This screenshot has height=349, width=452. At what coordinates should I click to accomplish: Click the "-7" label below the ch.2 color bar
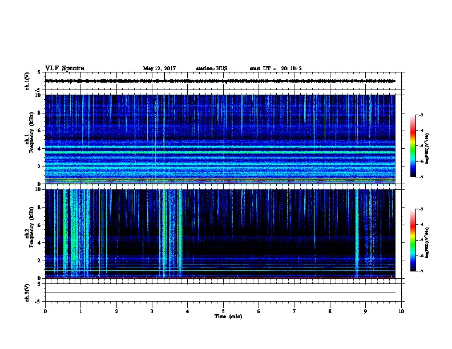[x=421, y=271]
